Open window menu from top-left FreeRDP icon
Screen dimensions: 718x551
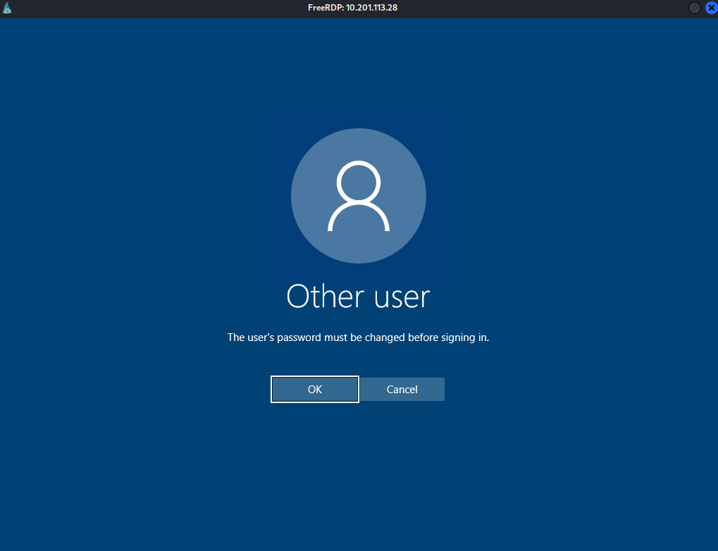coord(7,8)
